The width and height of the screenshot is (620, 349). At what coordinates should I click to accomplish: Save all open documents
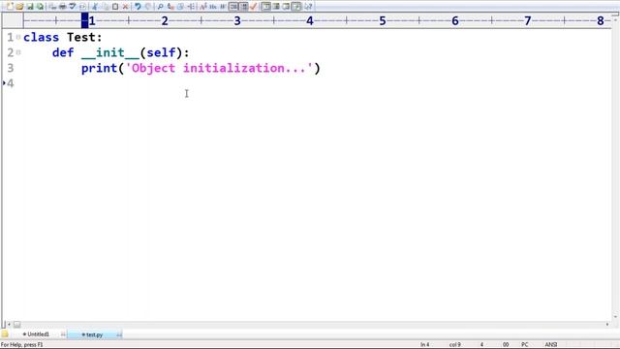[x=40, y=7]
